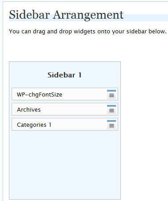Select the Archives widget title text
Image resolution: width=168 pixels, height=201 pixels.
click(29, 110)
